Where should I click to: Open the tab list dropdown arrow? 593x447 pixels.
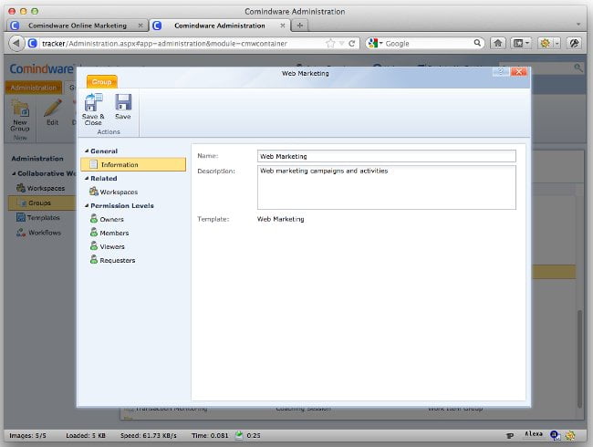pyautogui.click(x=578, y=25)
